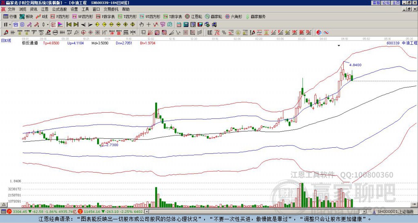The image size is (418, 223).
Task: Jump to last bar icon
Action: coord(76,24)
